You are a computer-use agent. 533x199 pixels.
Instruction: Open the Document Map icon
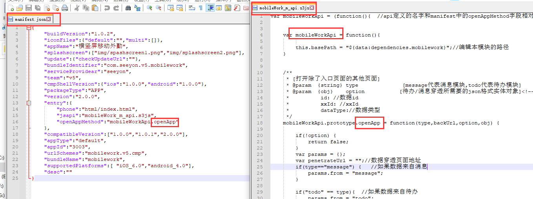pos(228,7)
